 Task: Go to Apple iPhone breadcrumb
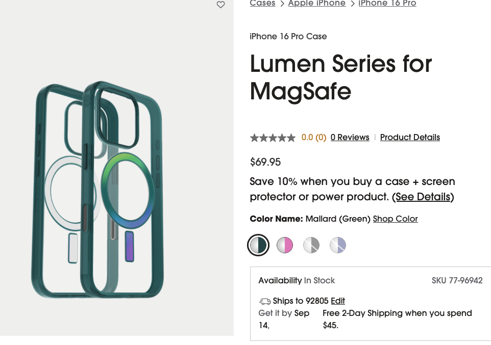click(316, 4)
